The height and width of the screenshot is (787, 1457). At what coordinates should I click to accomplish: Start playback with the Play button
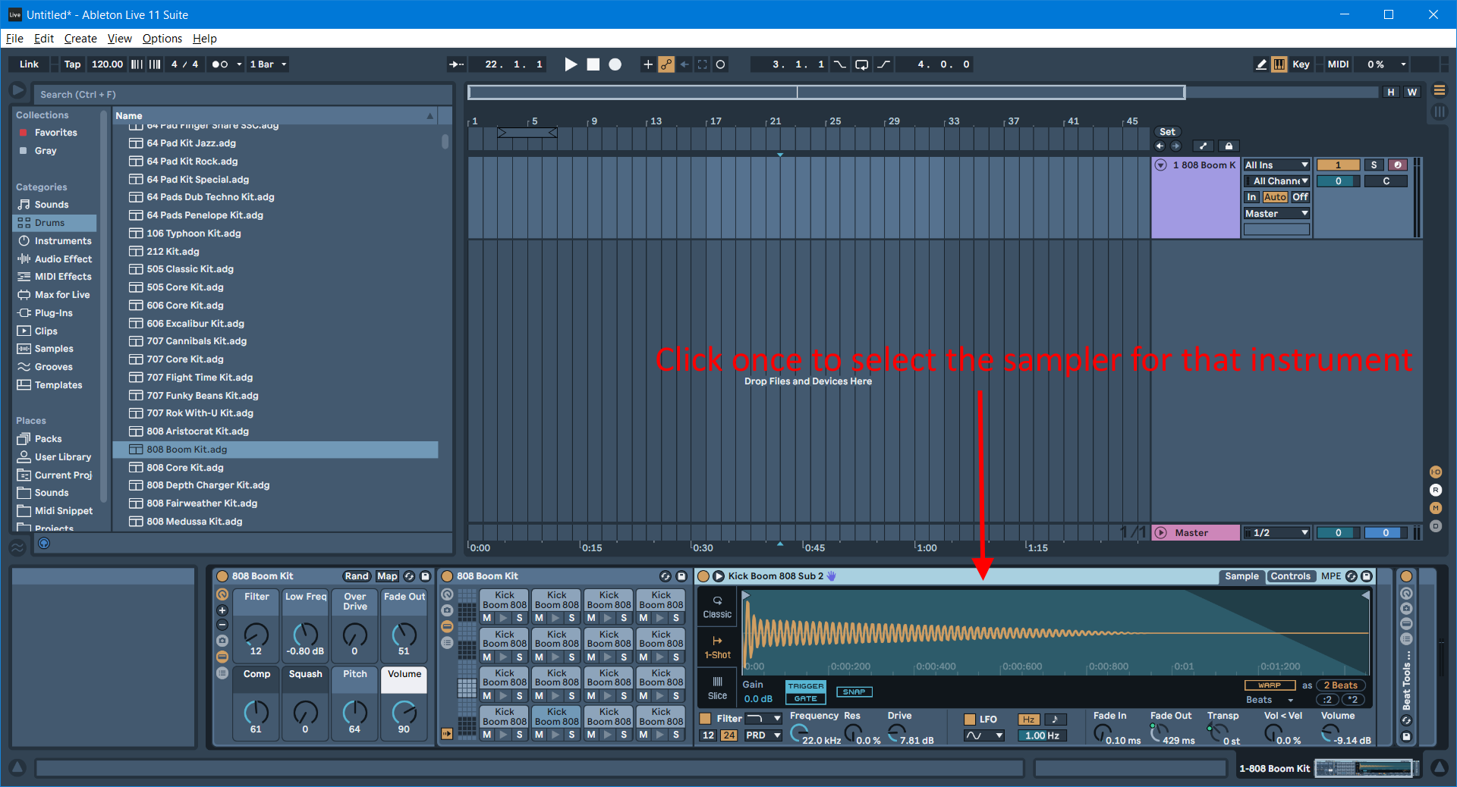click(571, 64)
